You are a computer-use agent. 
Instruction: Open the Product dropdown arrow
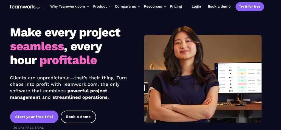point(110,7)
